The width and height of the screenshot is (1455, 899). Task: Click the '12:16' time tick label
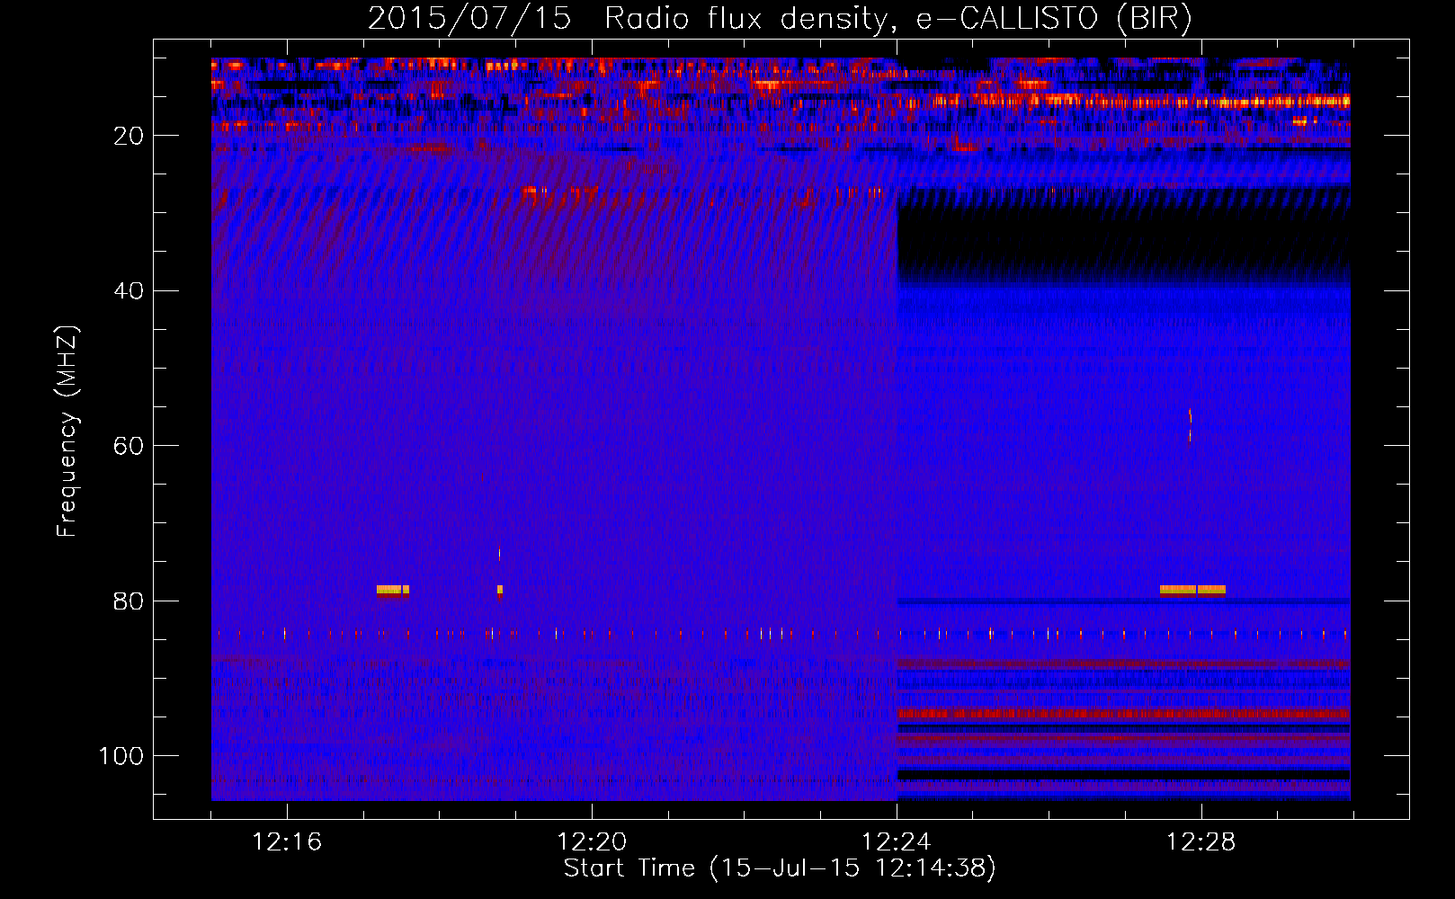click(287, 841)
